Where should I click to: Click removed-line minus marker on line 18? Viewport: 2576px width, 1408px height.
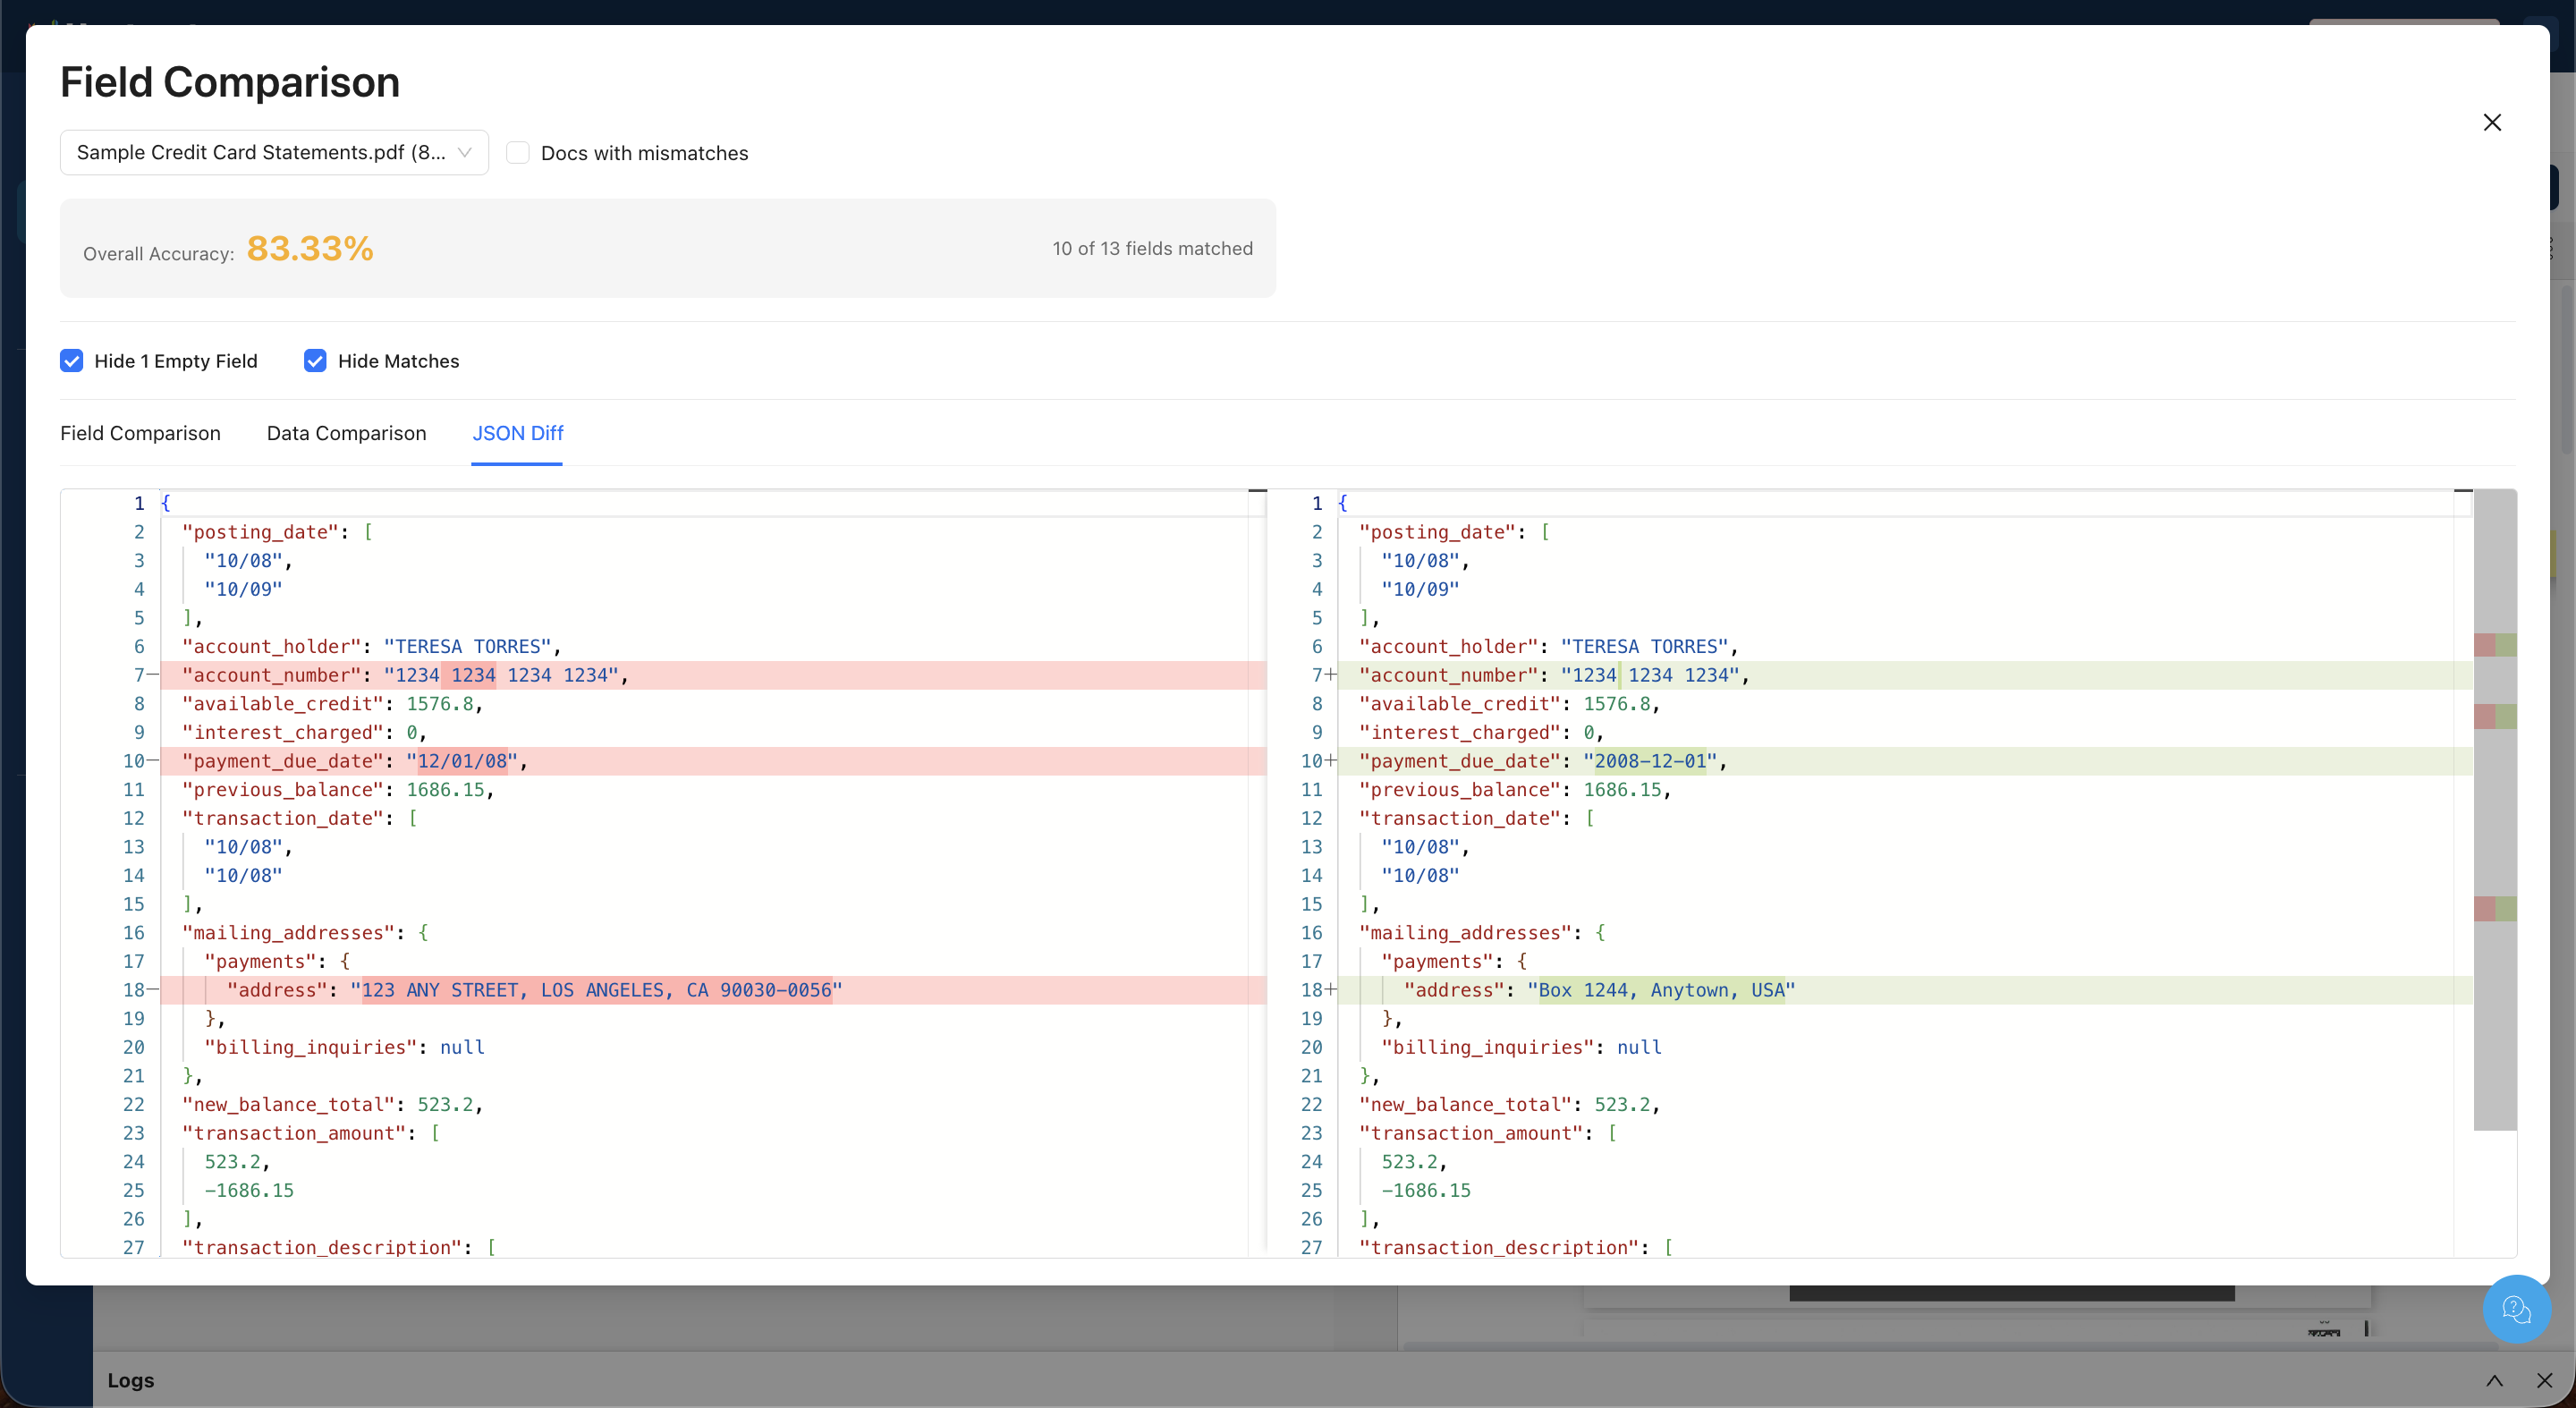click(x=153, y=990)
